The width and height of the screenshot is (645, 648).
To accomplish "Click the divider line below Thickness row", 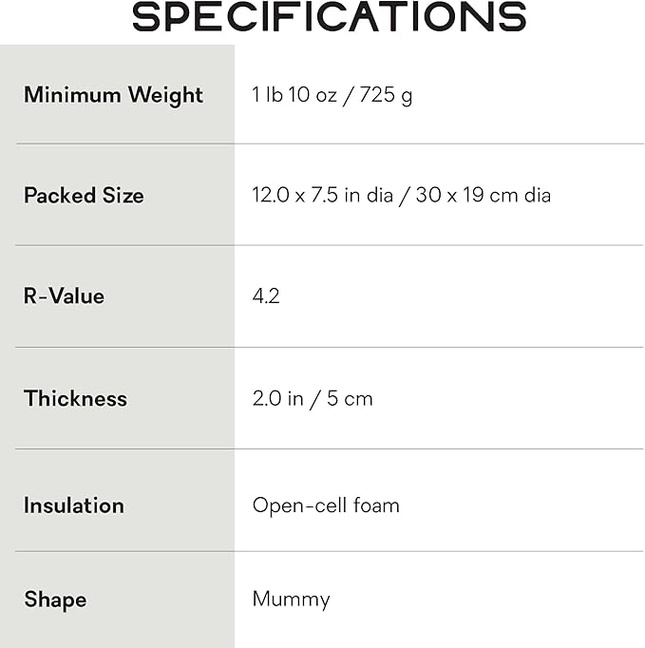I will click(330, 448).
